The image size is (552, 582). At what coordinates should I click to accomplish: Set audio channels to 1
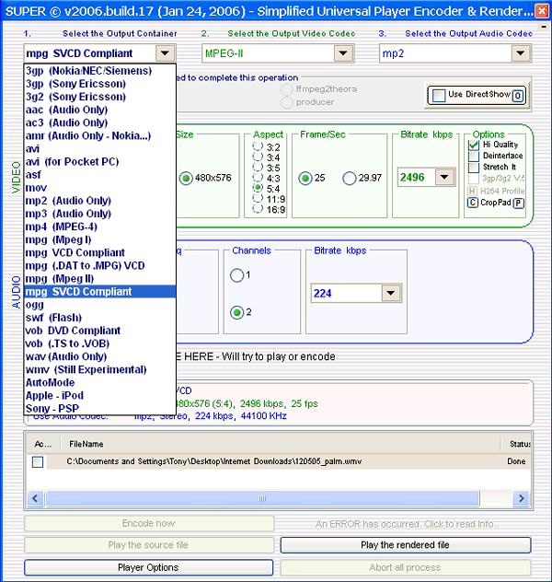(x=236, y=275)
